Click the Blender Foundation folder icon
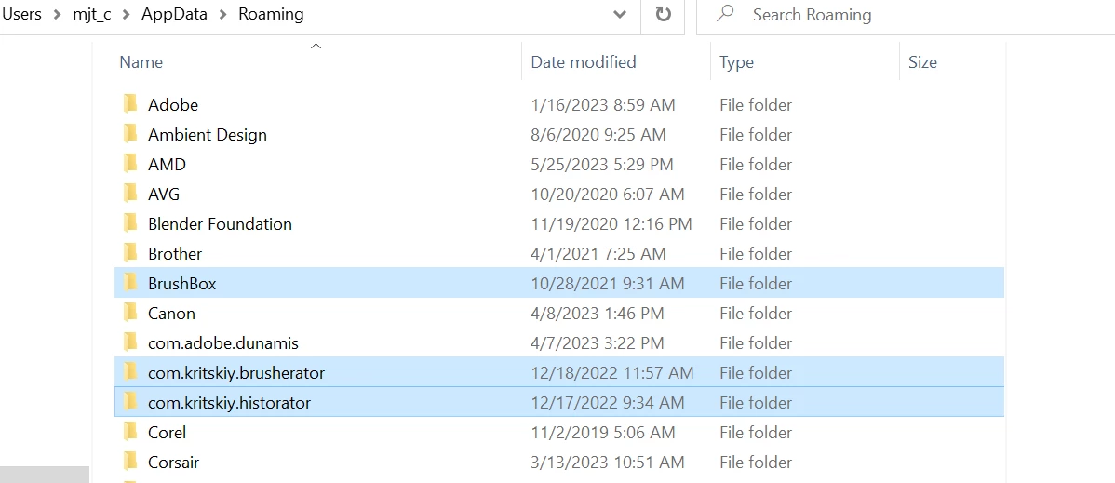1115x483 pixels. pos(130,224)
